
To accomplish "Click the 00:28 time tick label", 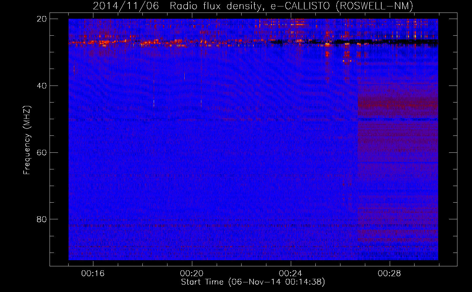I will point(389,273).
